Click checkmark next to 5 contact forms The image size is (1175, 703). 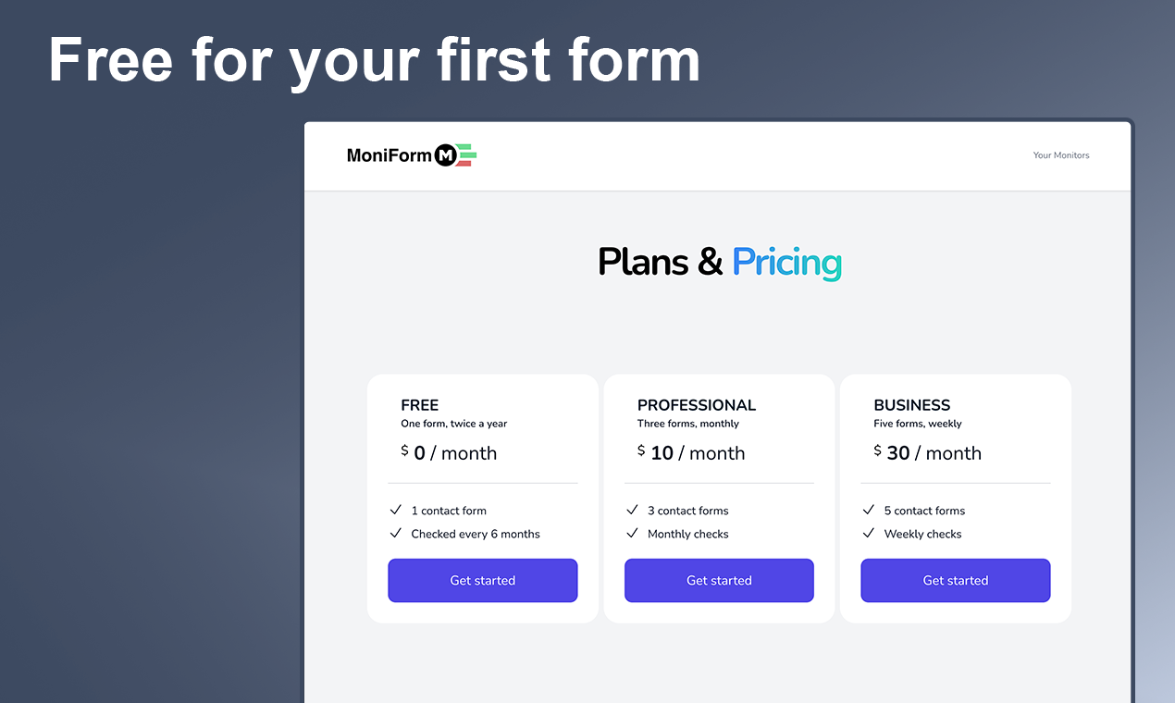tap(869, 510)
